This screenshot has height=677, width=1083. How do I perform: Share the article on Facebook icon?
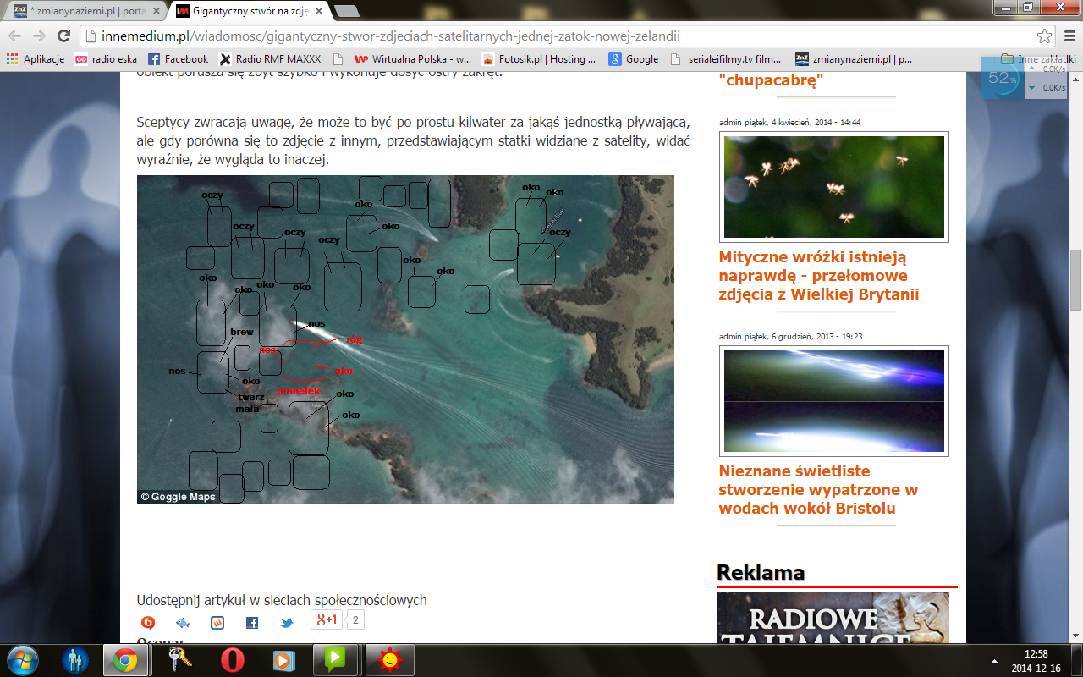click(252, 622)
